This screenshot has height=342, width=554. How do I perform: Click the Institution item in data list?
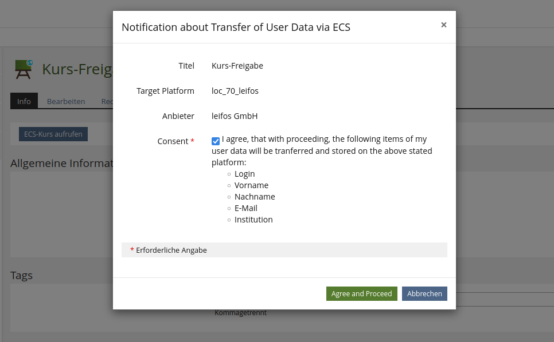click(253, 220)
